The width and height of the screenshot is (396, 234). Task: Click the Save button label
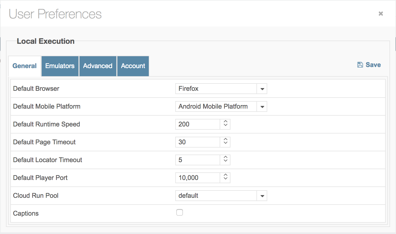[373, 65]
